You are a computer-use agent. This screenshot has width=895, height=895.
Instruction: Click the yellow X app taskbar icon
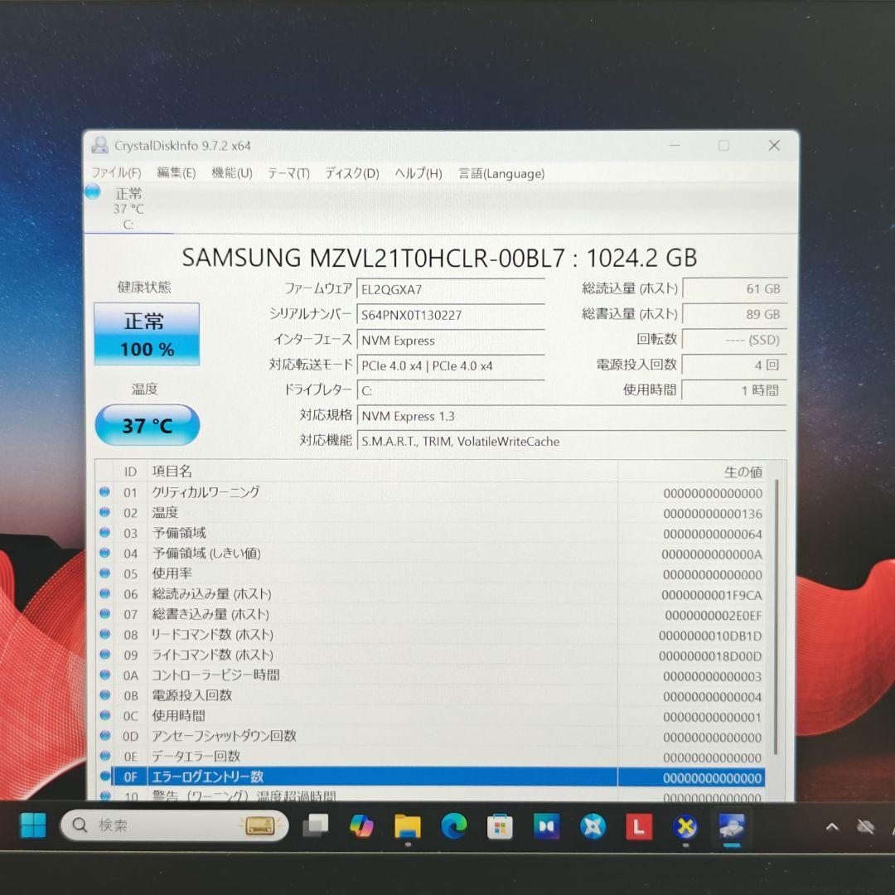point(685,826)
